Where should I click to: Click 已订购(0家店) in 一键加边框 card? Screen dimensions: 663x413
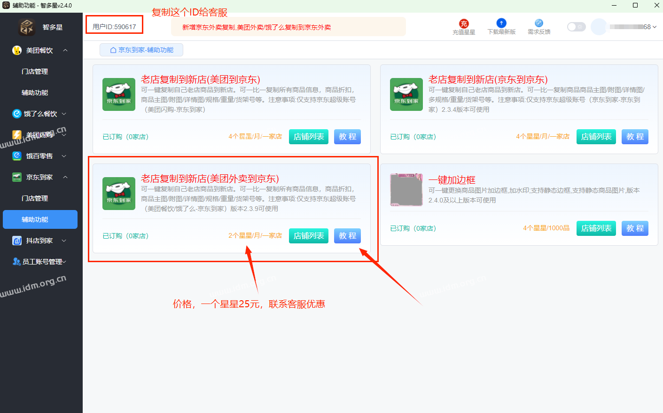(413, 228)
